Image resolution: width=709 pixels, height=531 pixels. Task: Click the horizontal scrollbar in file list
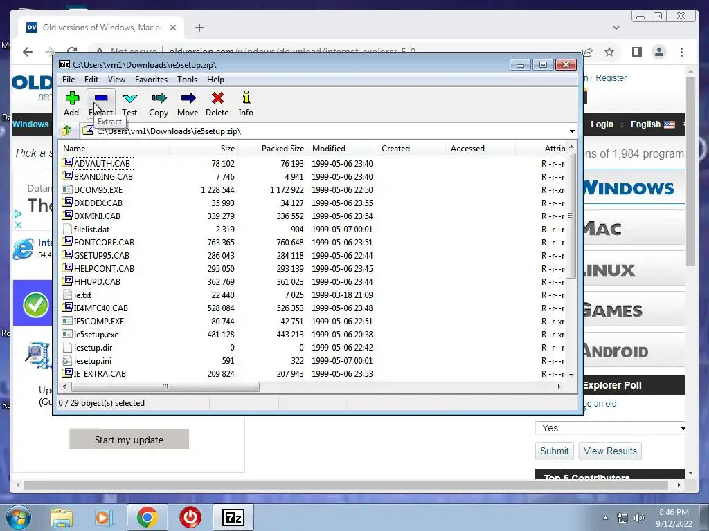[165, 387]
